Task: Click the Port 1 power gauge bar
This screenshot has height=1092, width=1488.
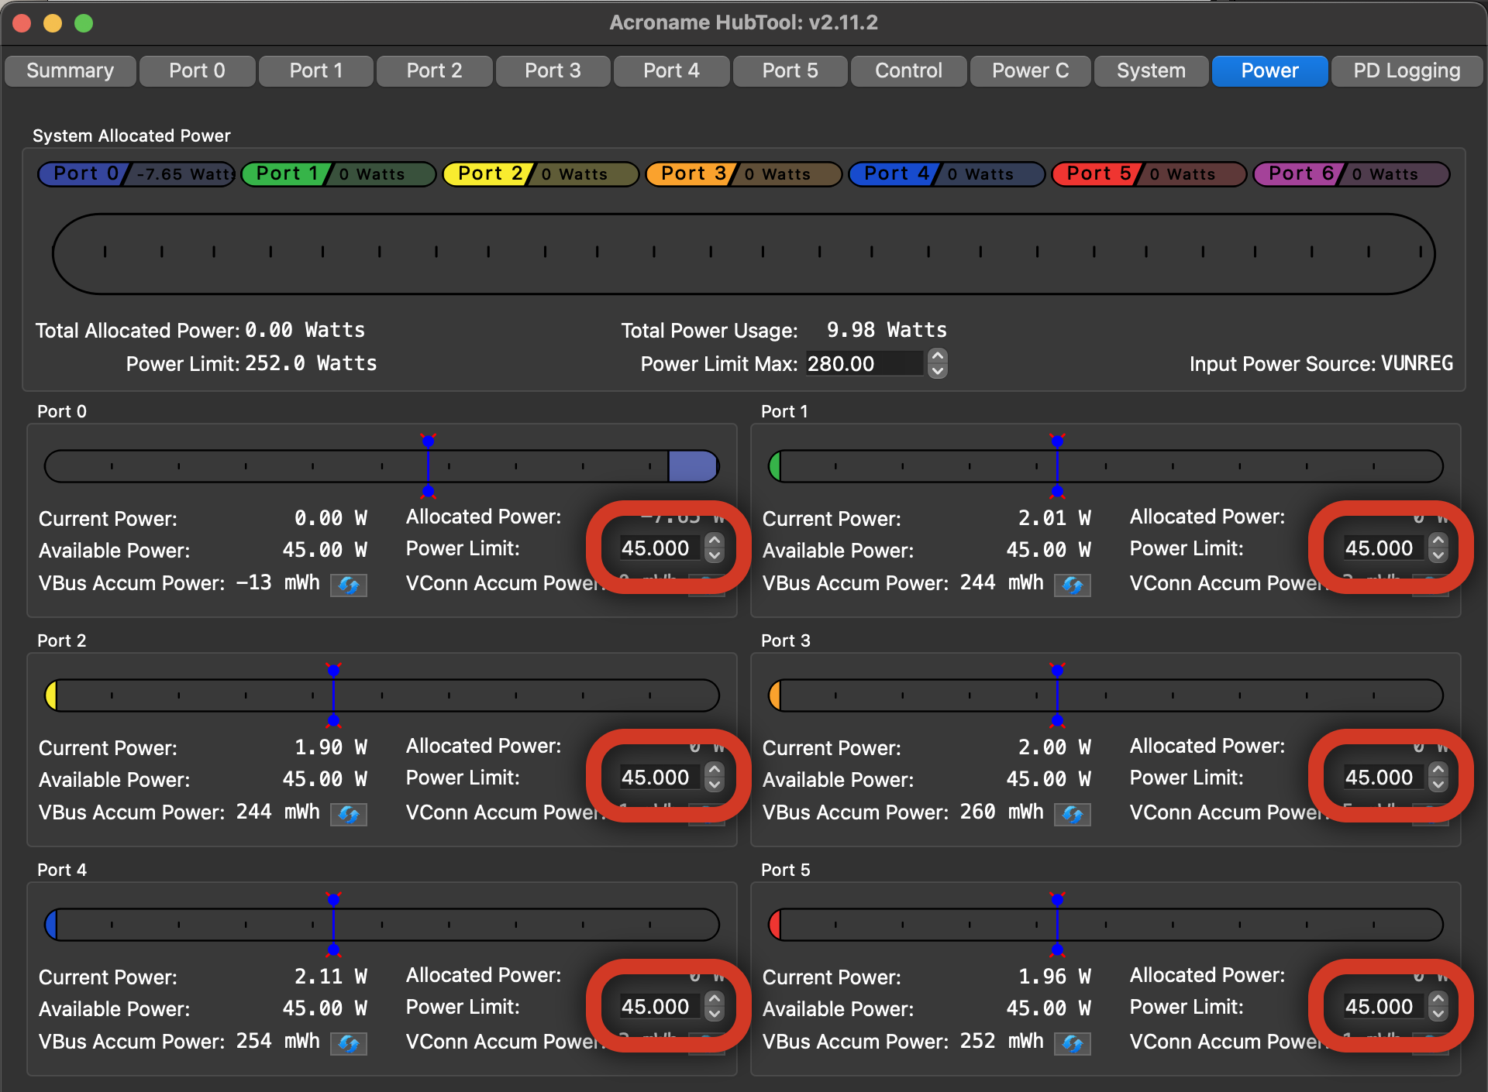Action: point(1106,466)
